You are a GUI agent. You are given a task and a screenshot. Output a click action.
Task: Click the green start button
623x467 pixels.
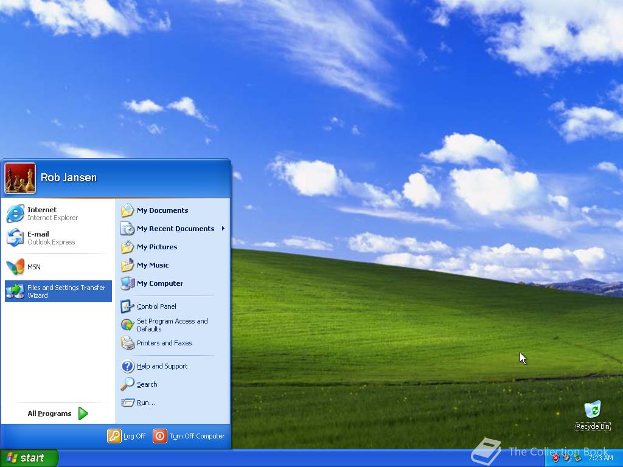click(x=29, y=458)
